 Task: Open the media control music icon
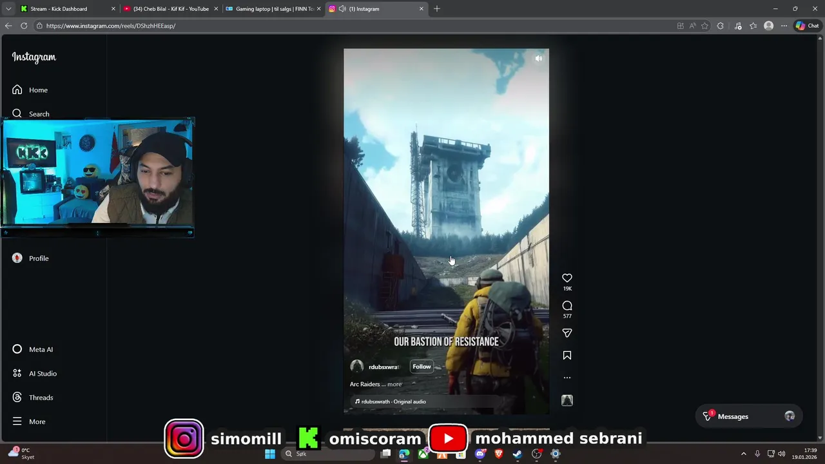(x=738, y=26)
